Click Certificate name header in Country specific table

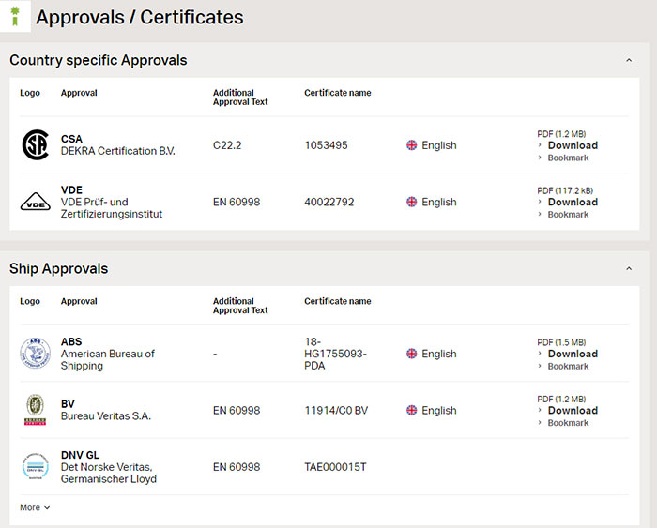(337, 93)
